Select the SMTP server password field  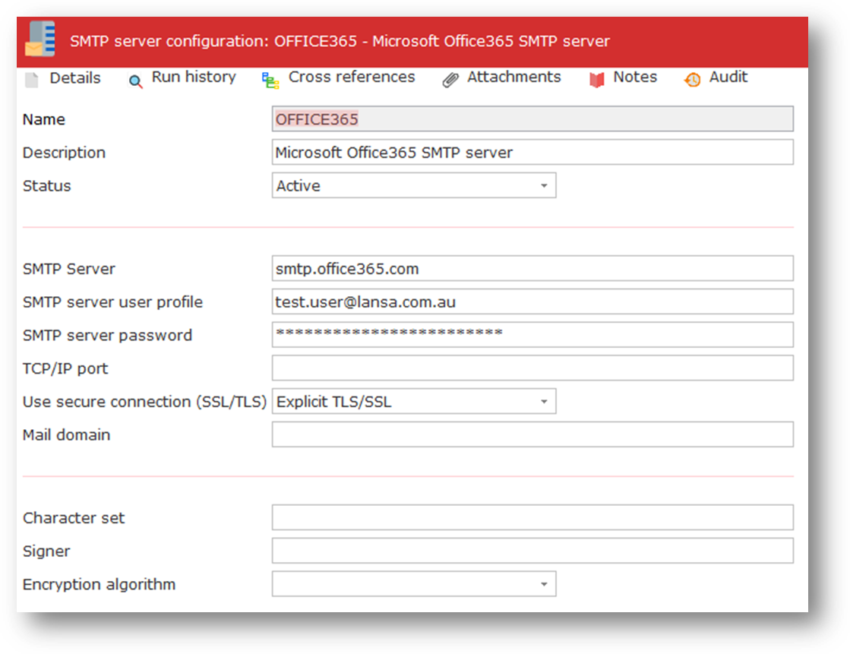pyautogui.click(x=532, y=335)
